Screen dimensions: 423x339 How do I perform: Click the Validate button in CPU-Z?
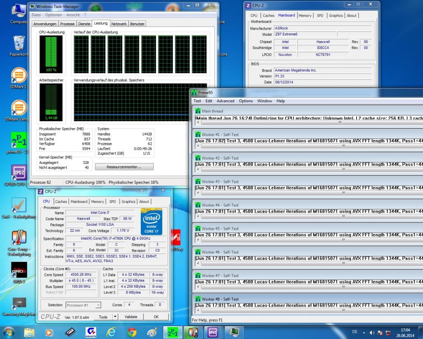tap(131, 317)
